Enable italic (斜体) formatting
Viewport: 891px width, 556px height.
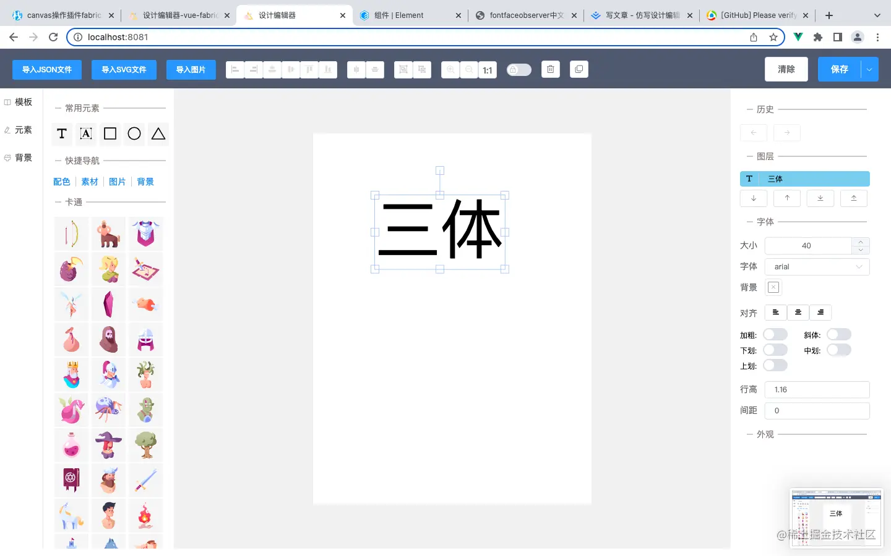tap(839, 334)
